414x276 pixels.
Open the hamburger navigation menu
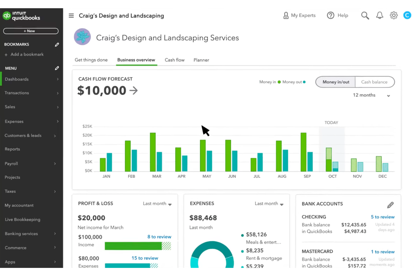tap(71, 15)
